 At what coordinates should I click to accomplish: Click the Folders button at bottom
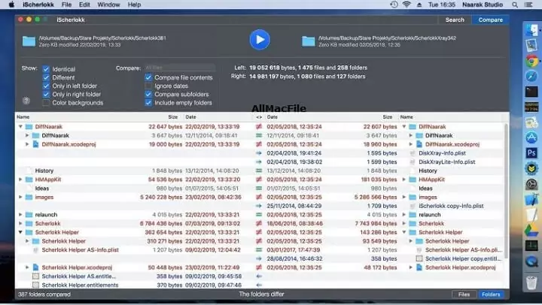click(x=491, y=294)
